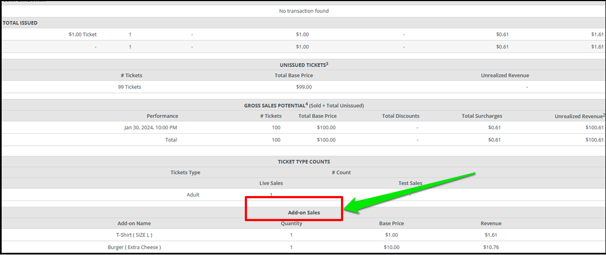The height and width of the screenshot is (255, 606).
Task: Click the 99 Tickets value
Action: [130, 87]
